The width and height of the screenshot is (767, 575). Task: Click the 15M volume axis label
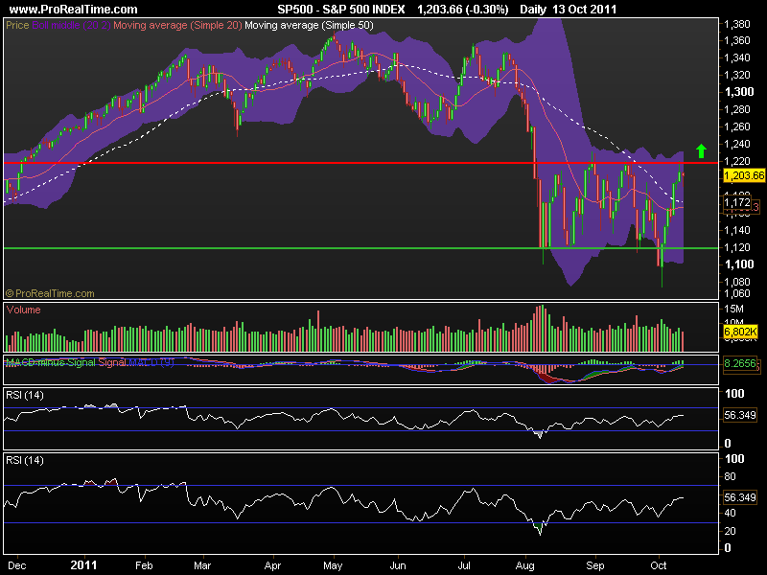pyautogui.click(x=733, y=309)
